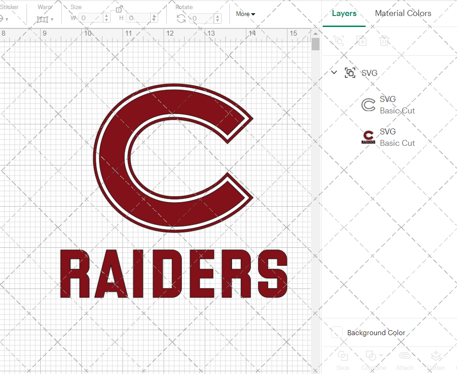Click the Width size input field

tap(91, 18)
